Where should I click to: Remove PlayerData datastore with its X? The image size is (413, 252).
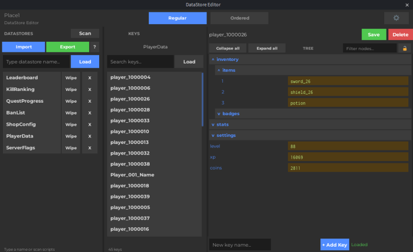coord(90,136)
